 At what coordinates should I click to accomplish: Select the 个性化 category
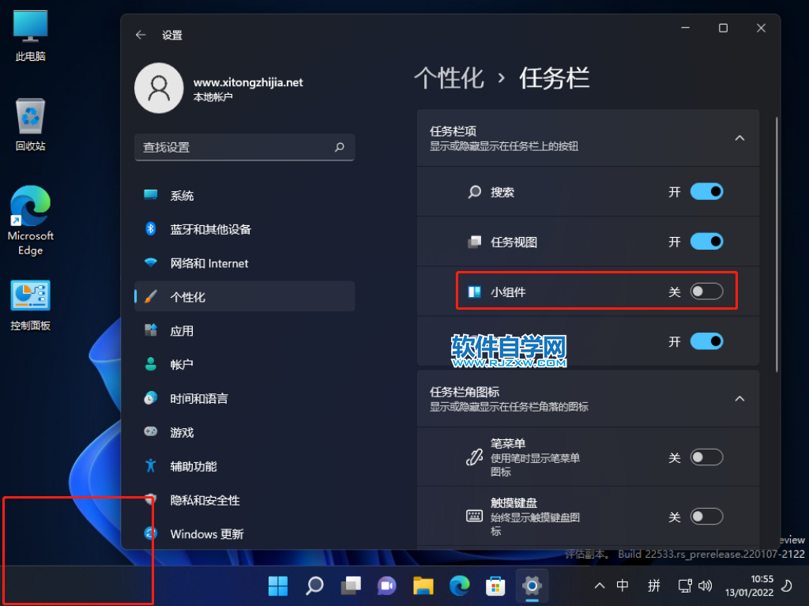pyautogui.click(x=244, y=297)
